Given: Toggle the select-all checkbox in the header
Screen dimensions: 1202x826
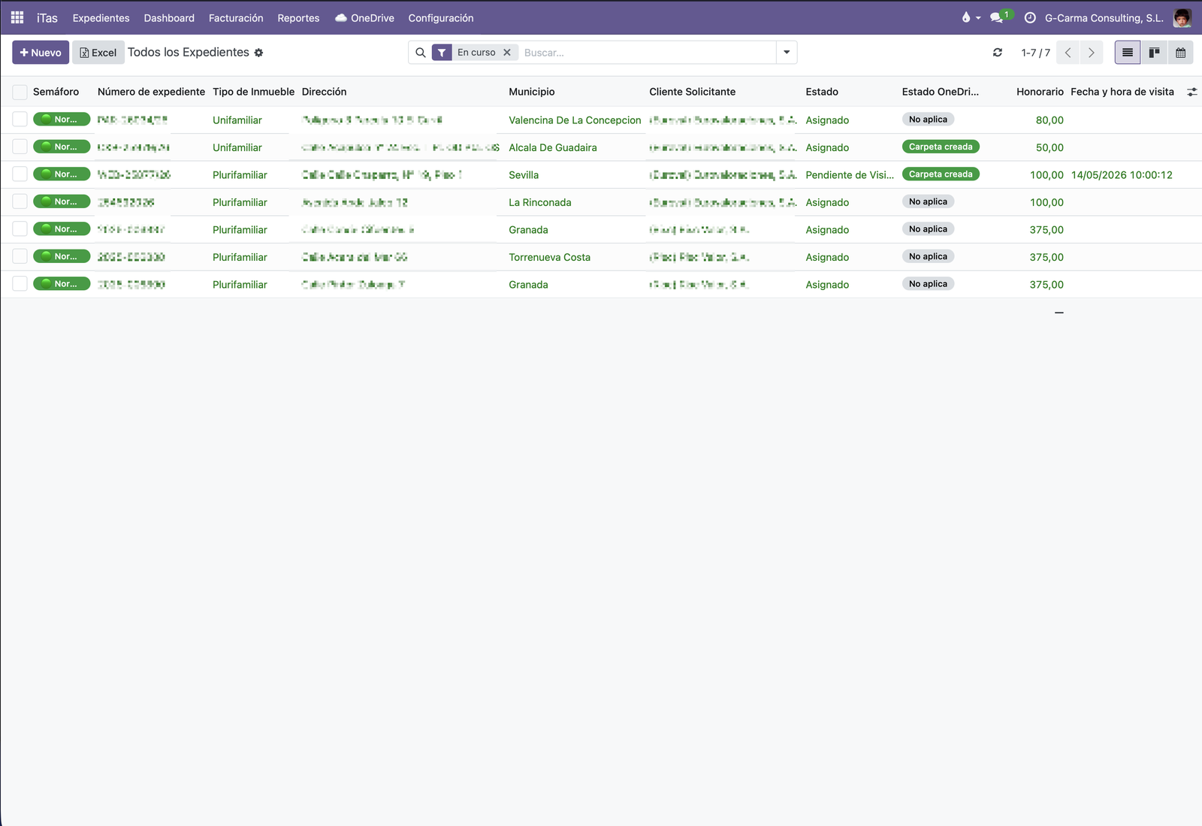Looking at the screenshot, I should pyautogui.click(x=20, y=92).
